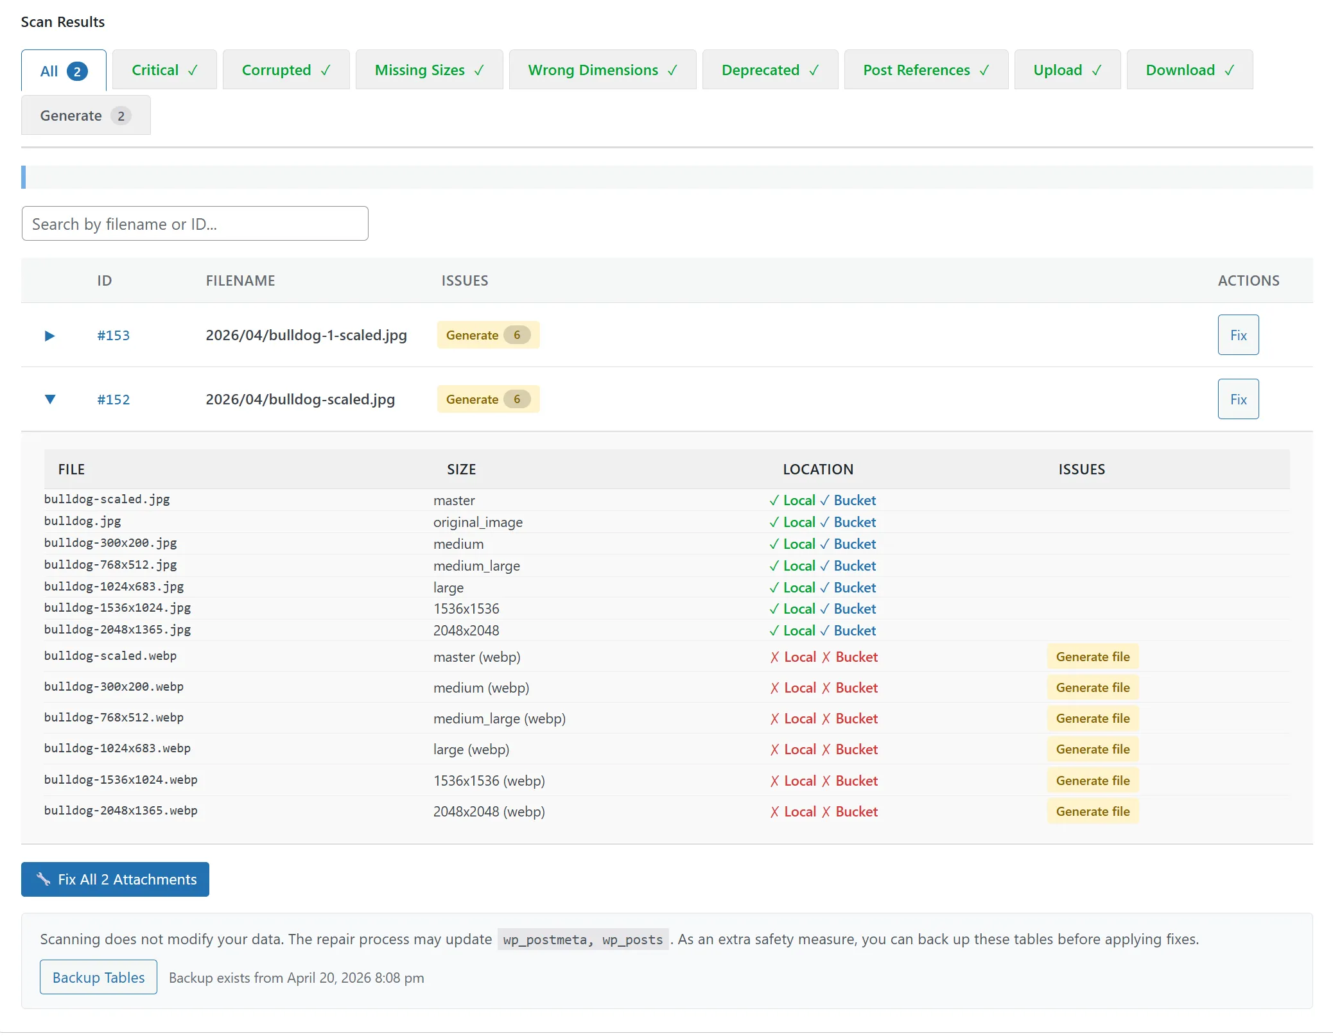Image resolution: width=1333 pixels, height=1036 pixels.
Task: Open the Corrupted tab
Action: point(286,70)
